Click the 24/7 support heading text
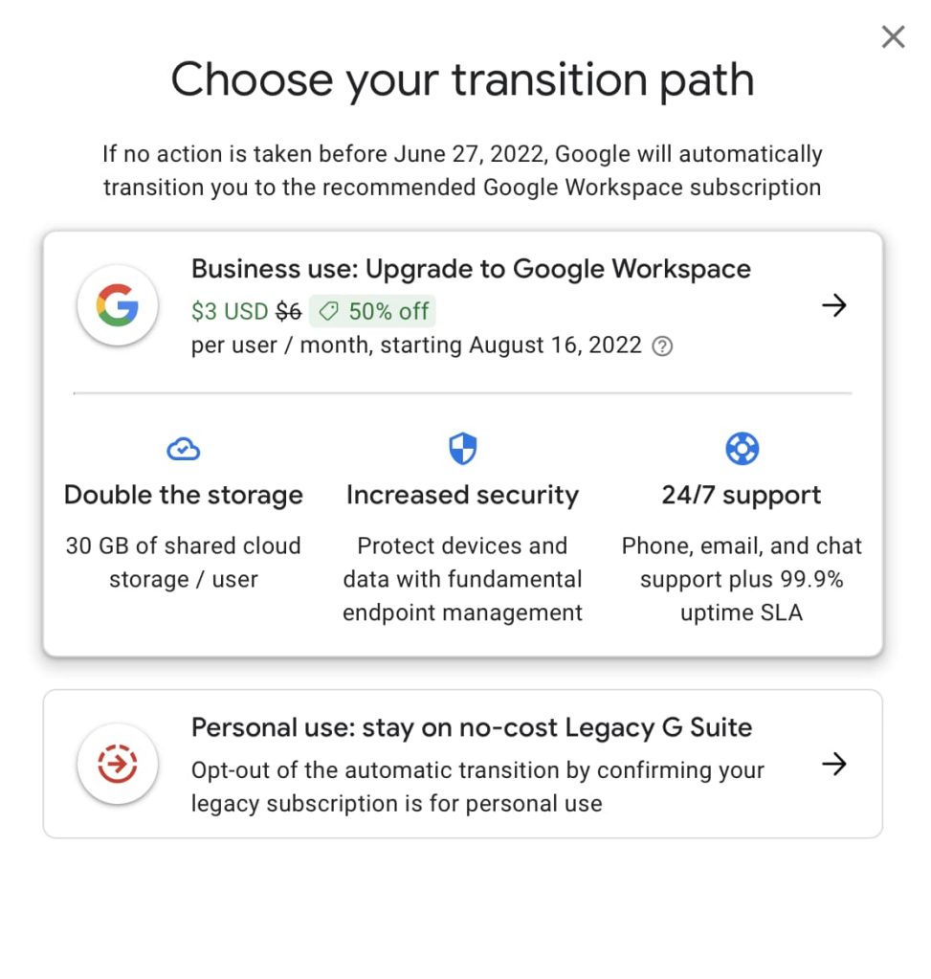931x979 pixels. [741, 495]
